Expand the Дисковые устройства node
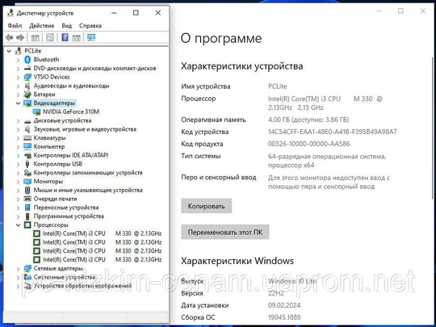The height and width of the screenshot is (327, 436). click(x=18, y=121)
